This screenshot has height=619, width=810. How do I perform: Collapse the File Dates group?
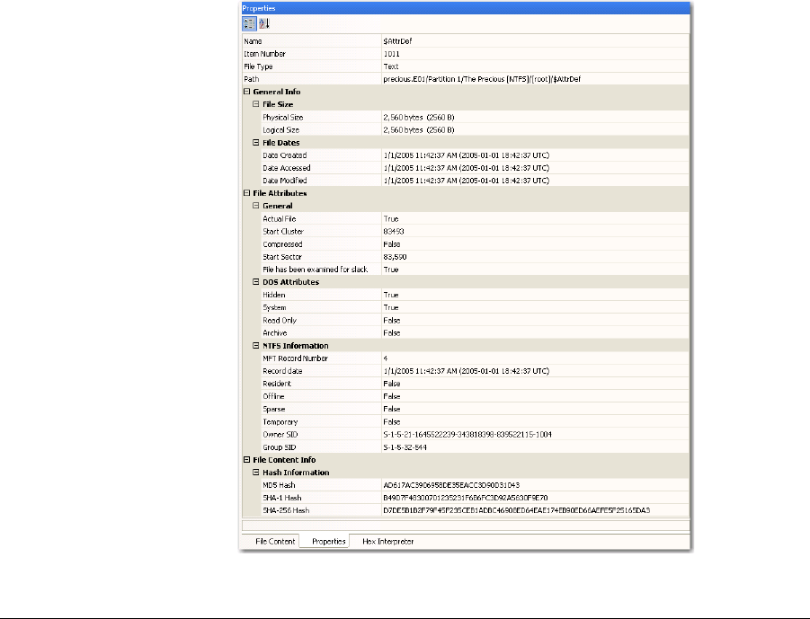255,143
